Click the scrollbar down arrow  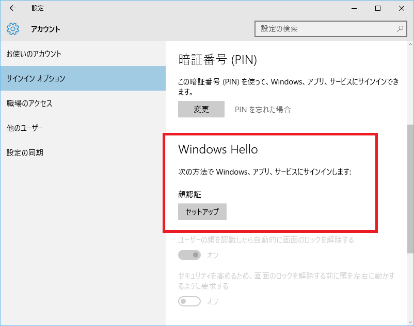pos(410,322)
